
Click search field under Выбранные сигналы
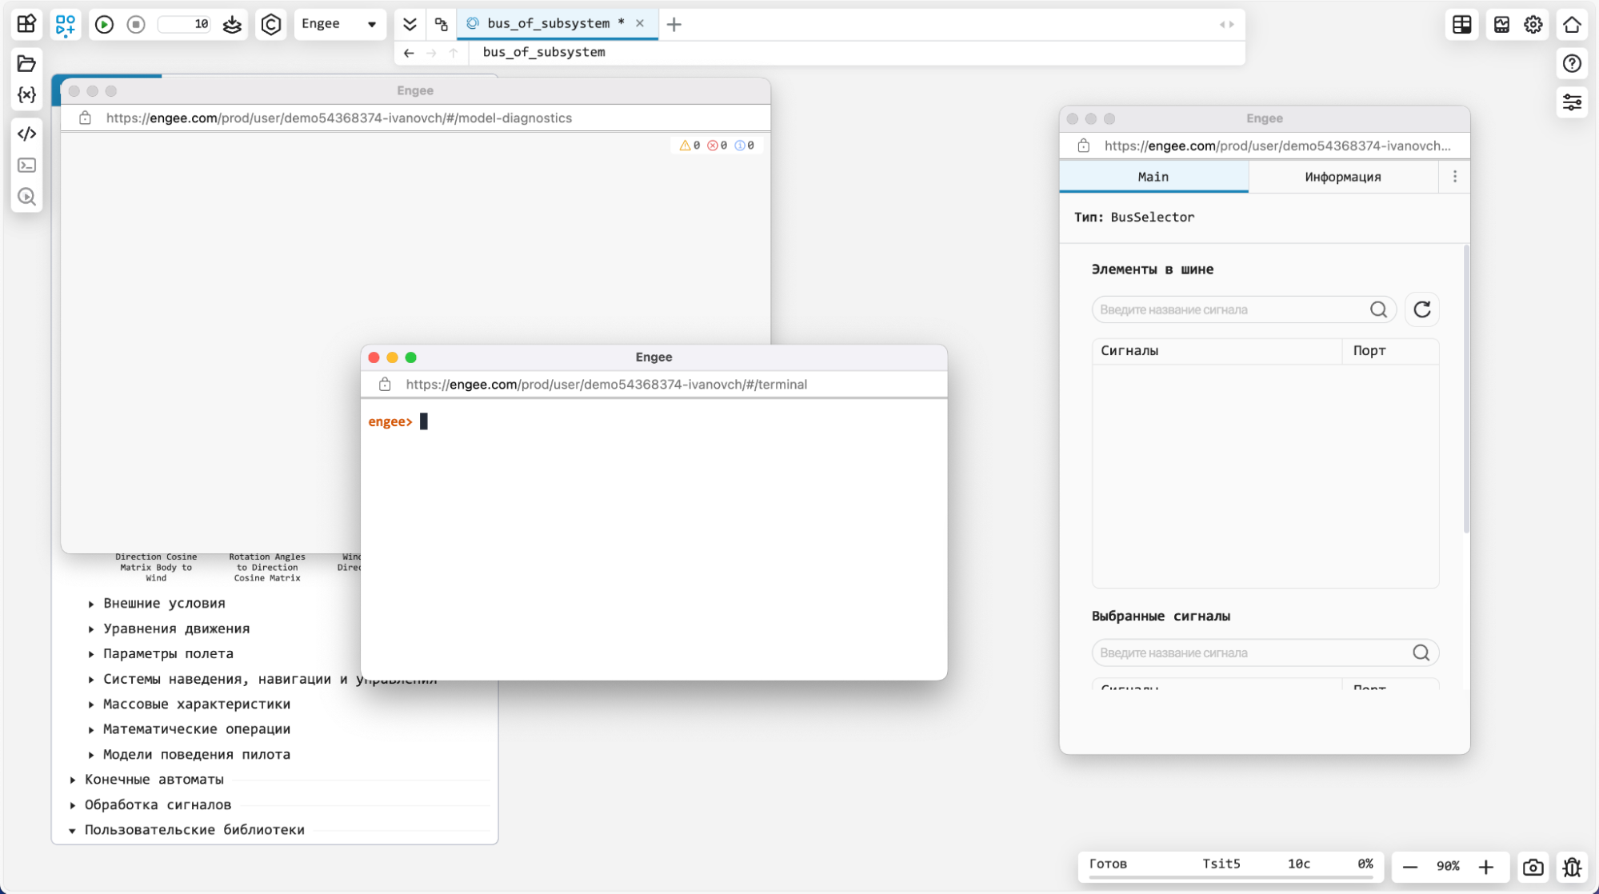click(1265, 653)
